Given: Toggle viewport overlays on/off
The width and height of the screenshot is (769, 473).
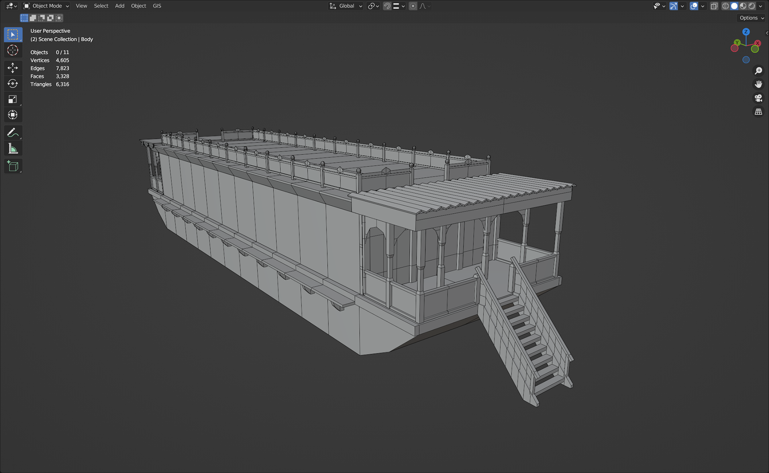Looking at the screenshot, I should [x=694, y=6].
